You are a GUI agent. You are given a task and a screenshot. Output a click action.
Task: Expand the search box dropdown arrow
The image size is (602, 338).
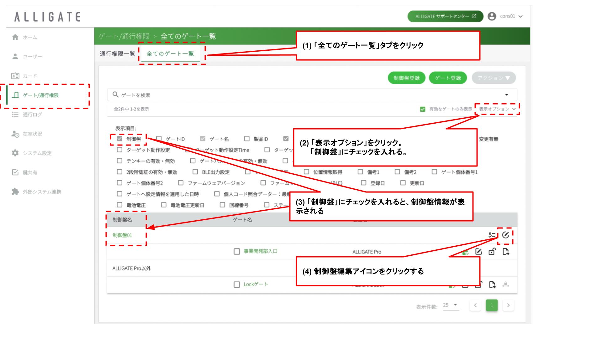(507, 95)
